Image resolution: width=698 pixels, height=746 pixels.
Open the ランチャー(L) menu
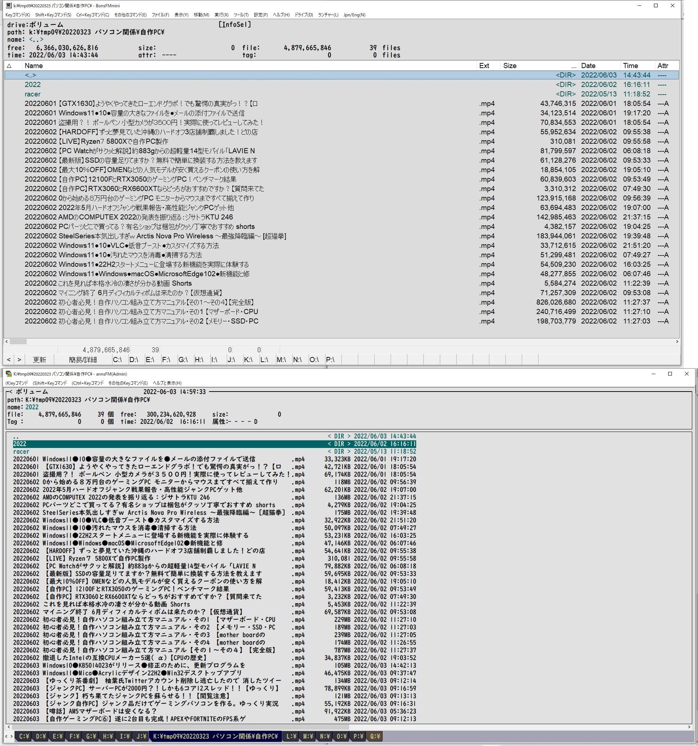pos(328,15)
